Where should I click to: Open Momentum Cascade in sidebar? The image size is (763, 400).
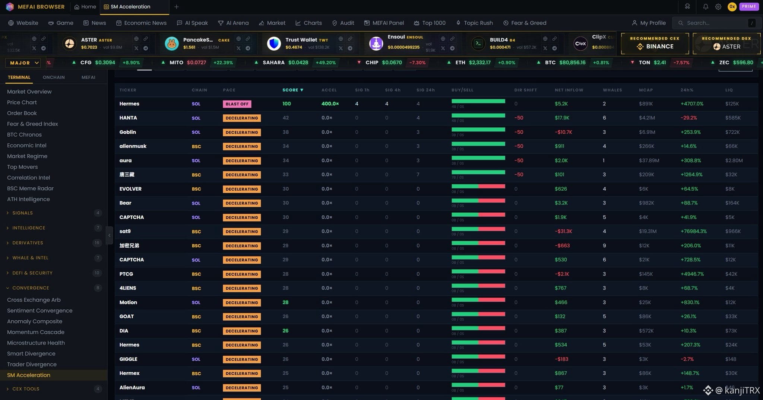click(x=36, y=332)
